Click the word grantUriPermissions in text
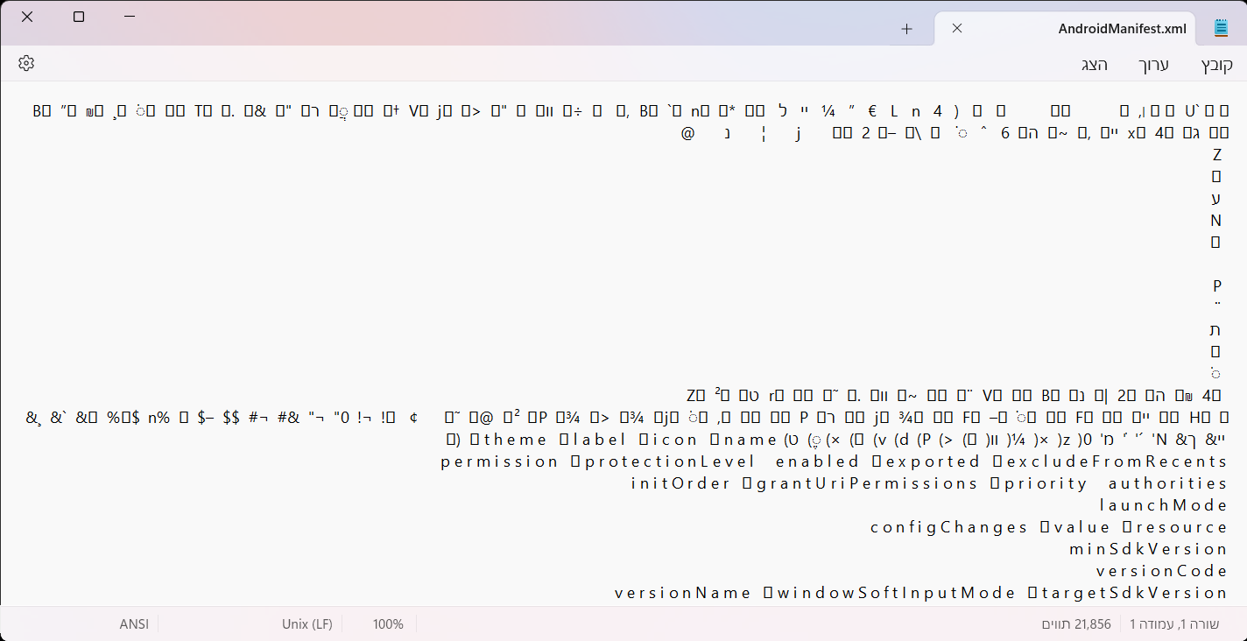 coord(867,483)
